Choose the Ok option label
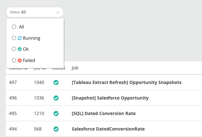 [26, 49]
